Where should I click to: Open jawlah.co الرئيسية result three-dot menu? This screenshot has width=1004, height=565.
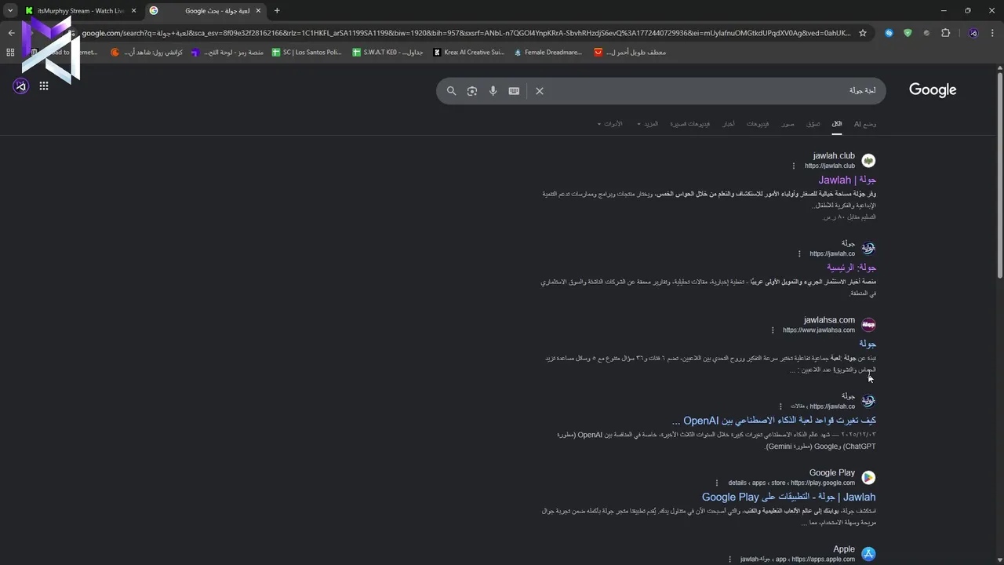[799, 253]
